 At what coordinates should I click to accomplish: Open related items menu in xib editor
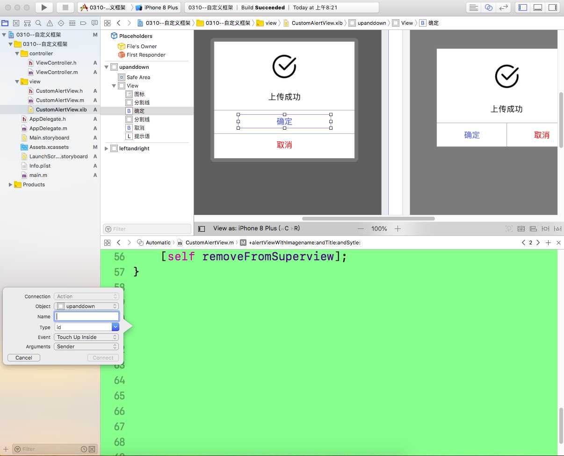click(x=107, y=23)
